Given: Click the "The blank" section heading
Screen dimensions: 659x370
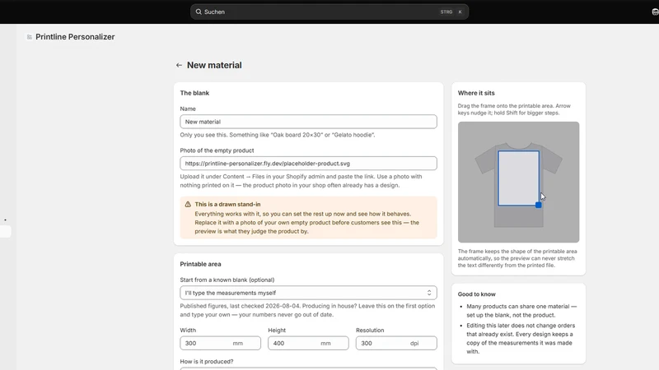Looking at the screenshot, I should tap(194, 93).
